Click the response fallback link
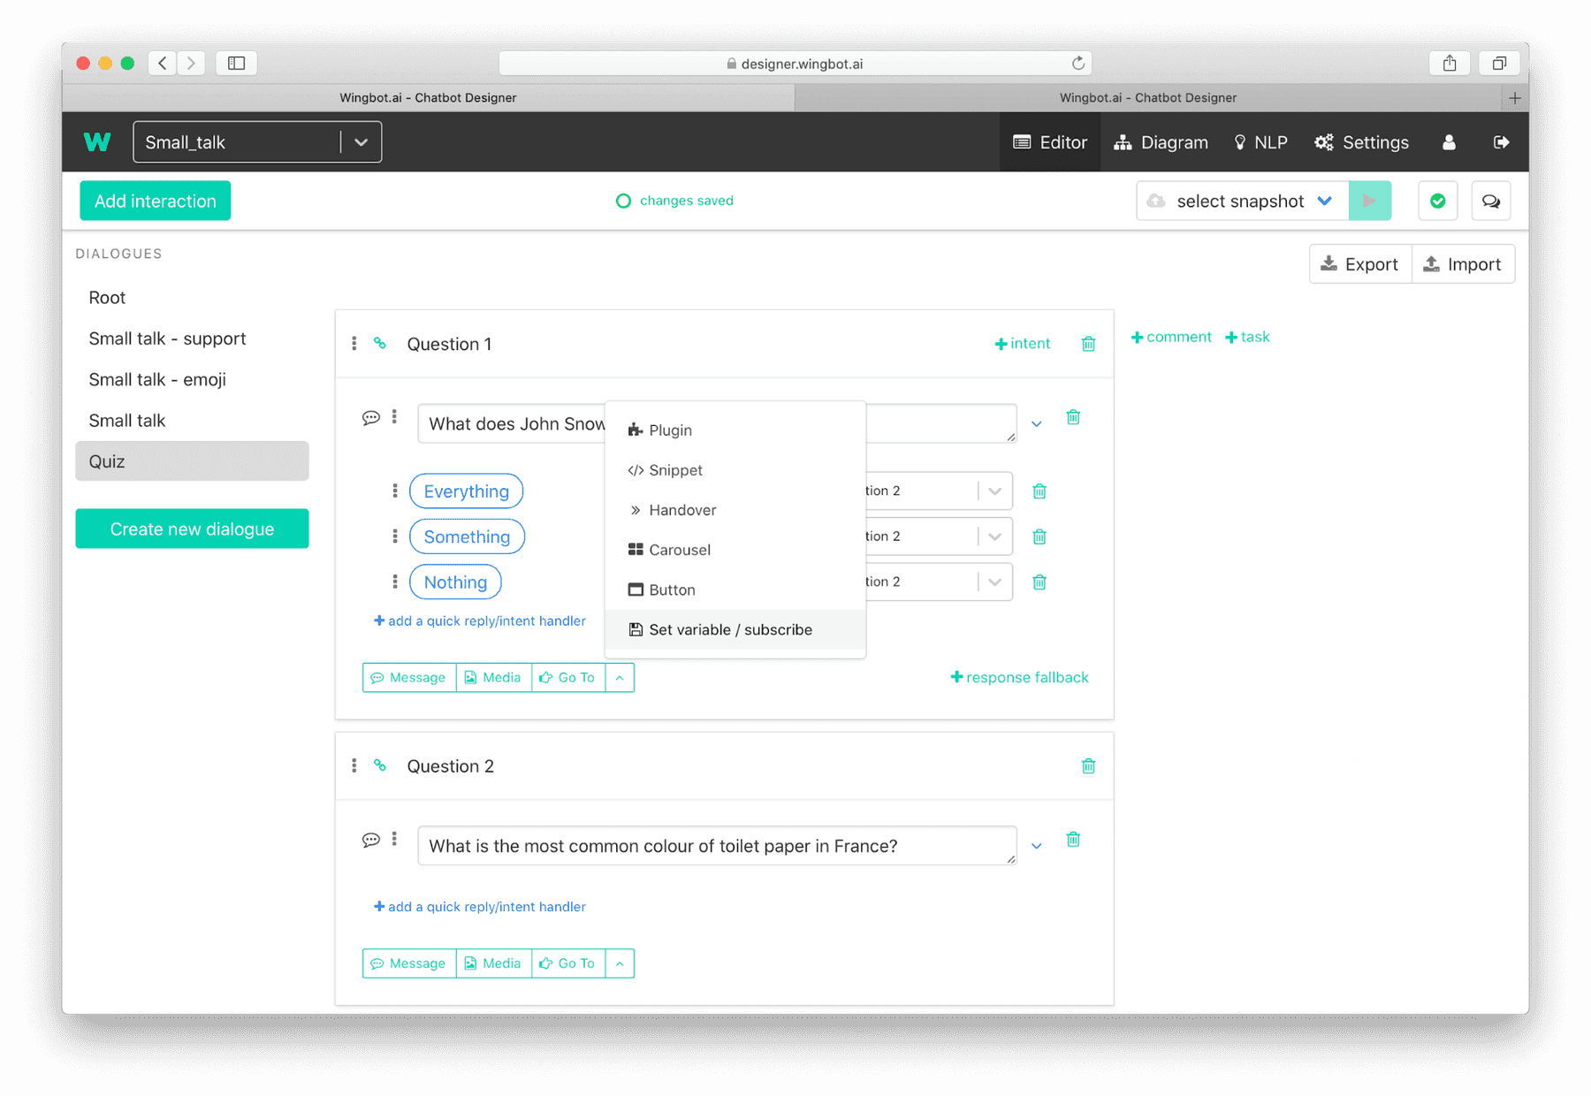The height and width of the screenshot is (1096, 1591). (1019, 677)
